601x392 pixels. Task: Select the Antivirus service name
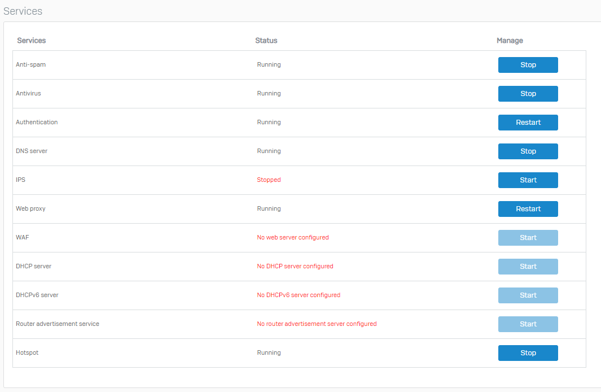pos(28,93)
